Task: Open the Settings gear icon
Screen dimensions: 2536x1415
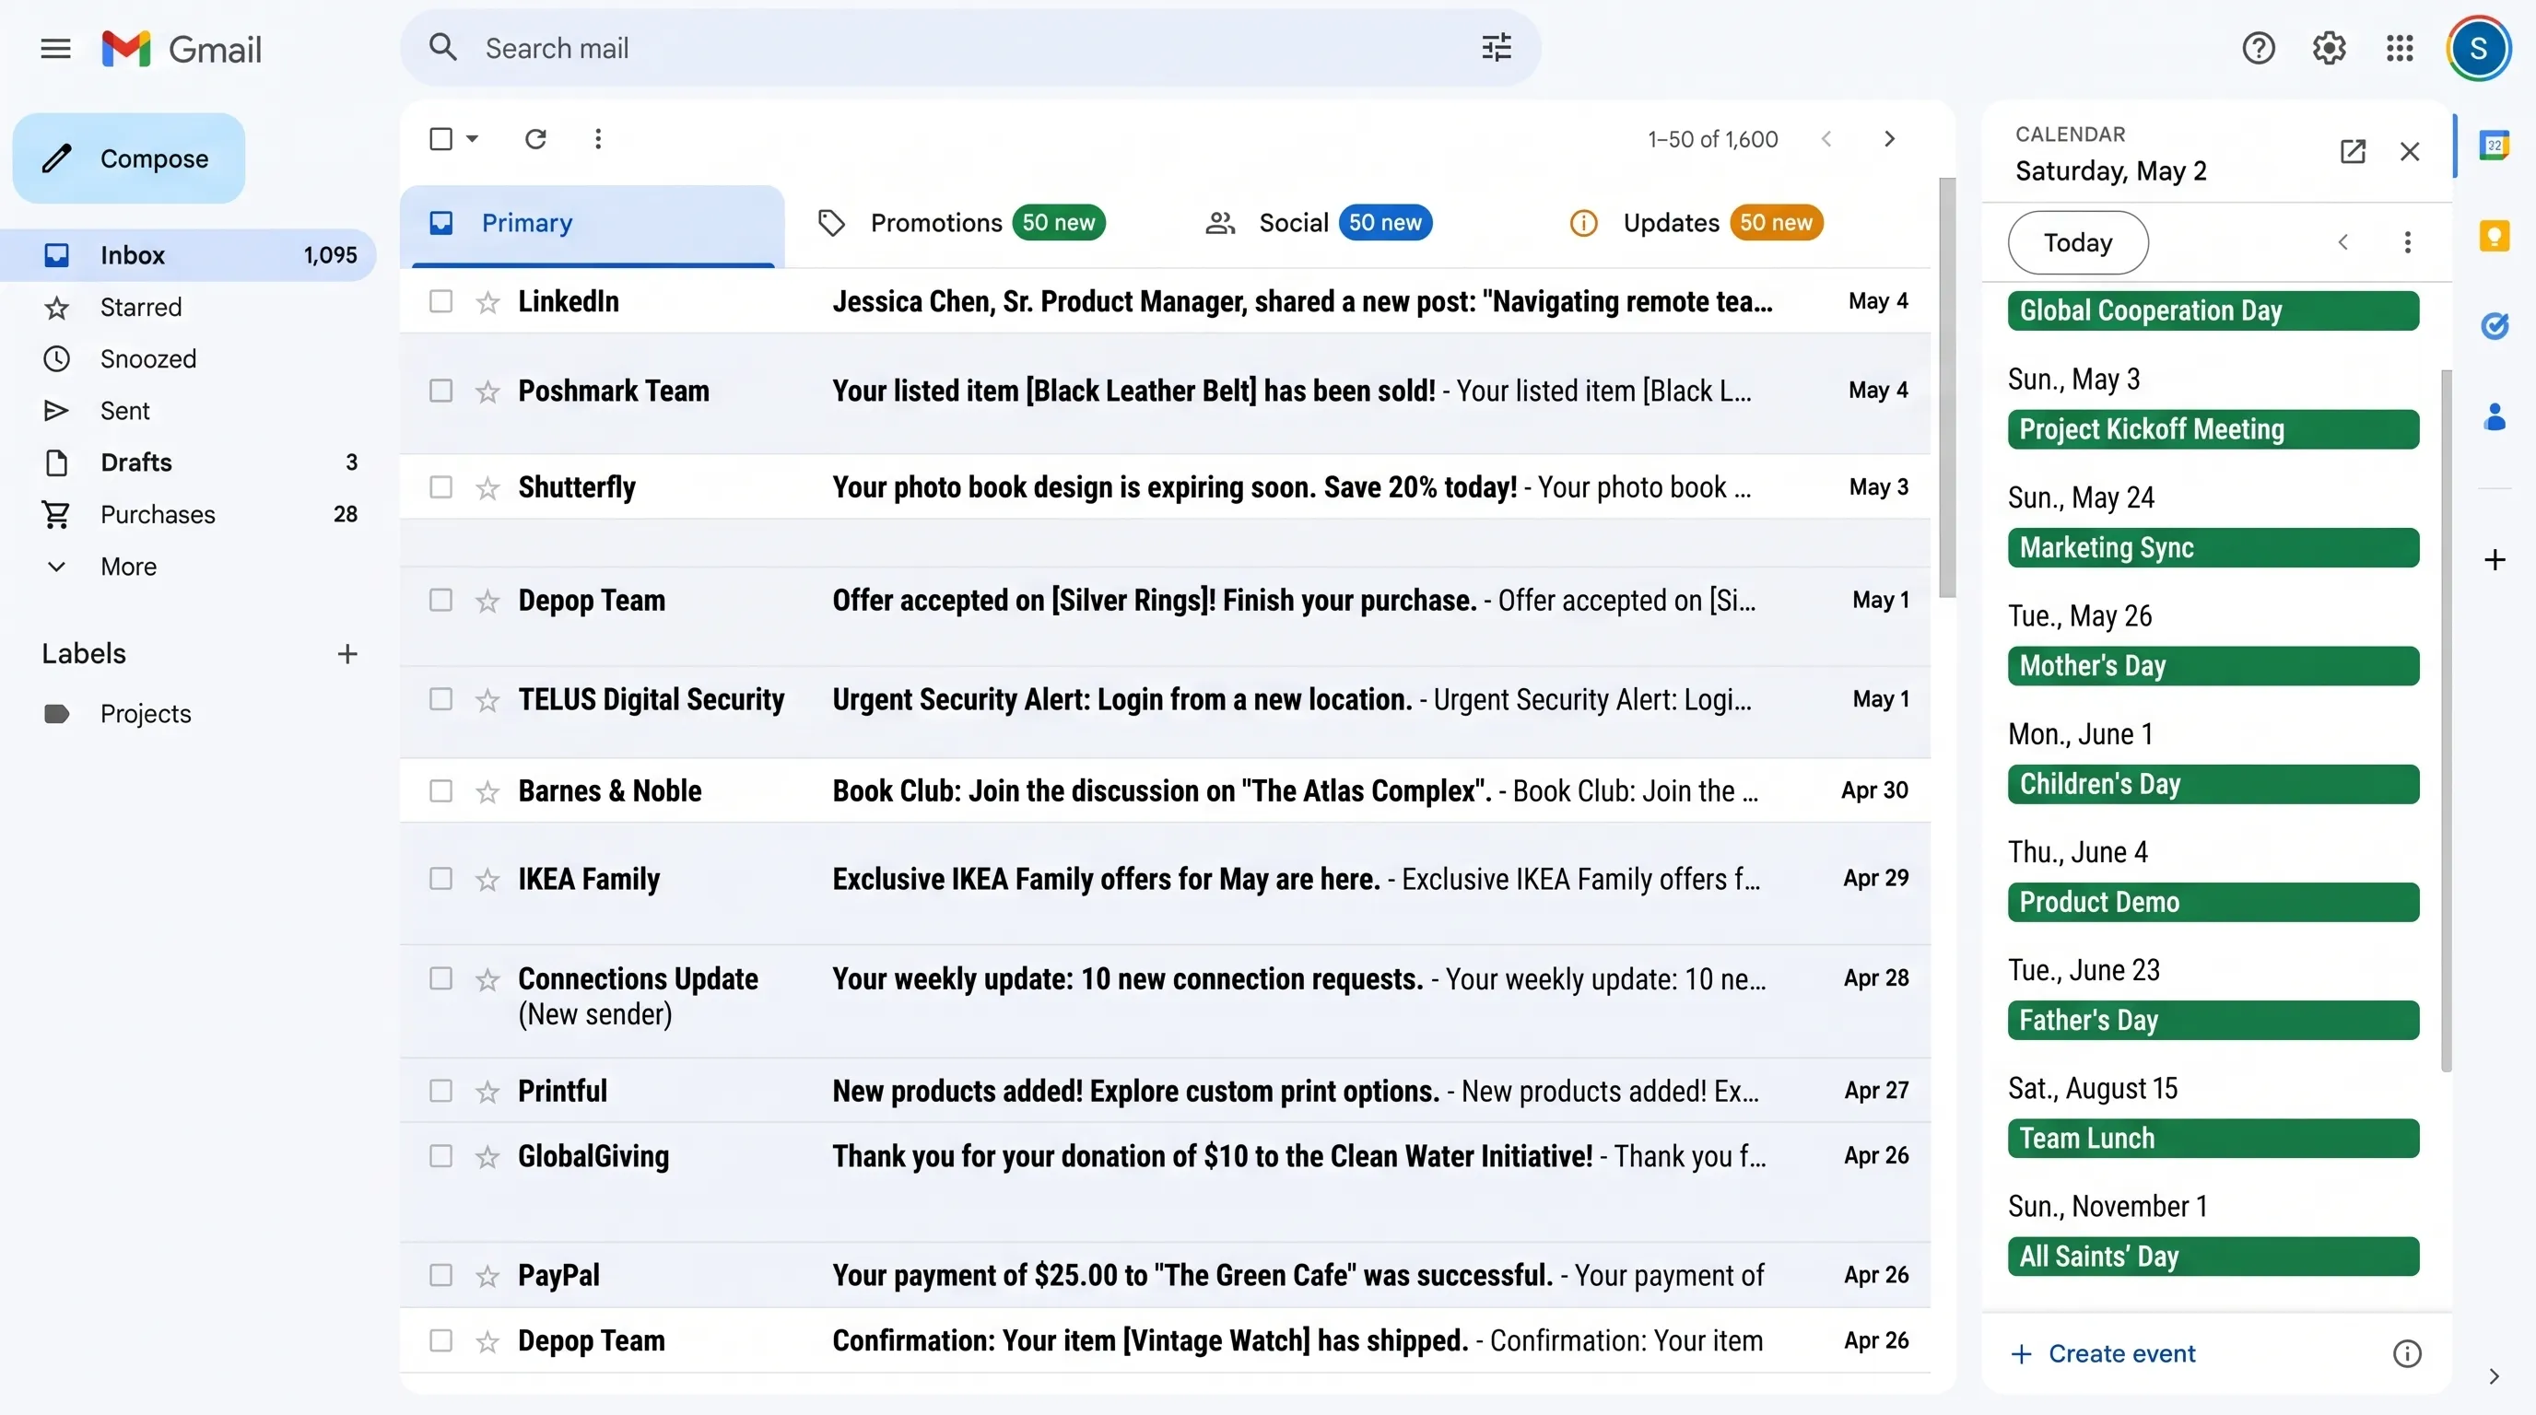Action: (2330, 47)
